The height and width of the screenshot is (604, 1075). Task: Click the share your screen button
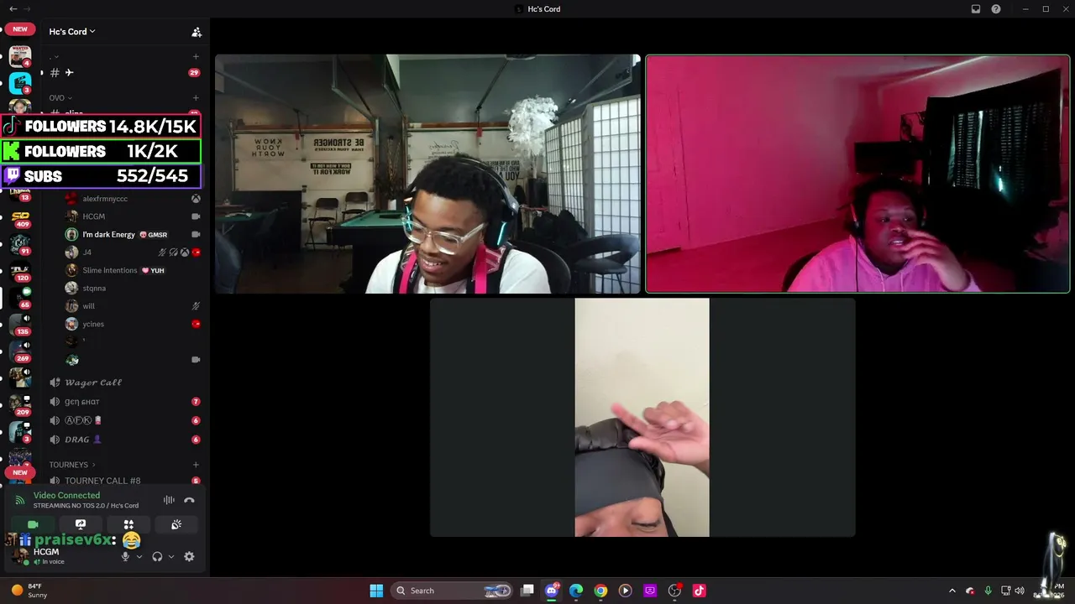[x=81, y=524]
